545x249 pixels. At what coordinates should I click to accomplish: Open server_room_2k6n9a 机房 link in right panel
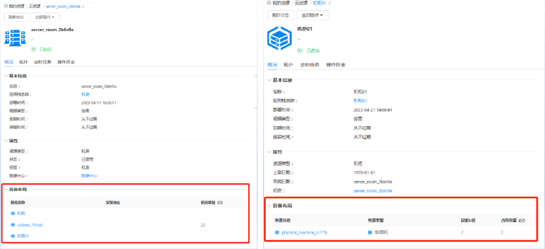point(373,191)
